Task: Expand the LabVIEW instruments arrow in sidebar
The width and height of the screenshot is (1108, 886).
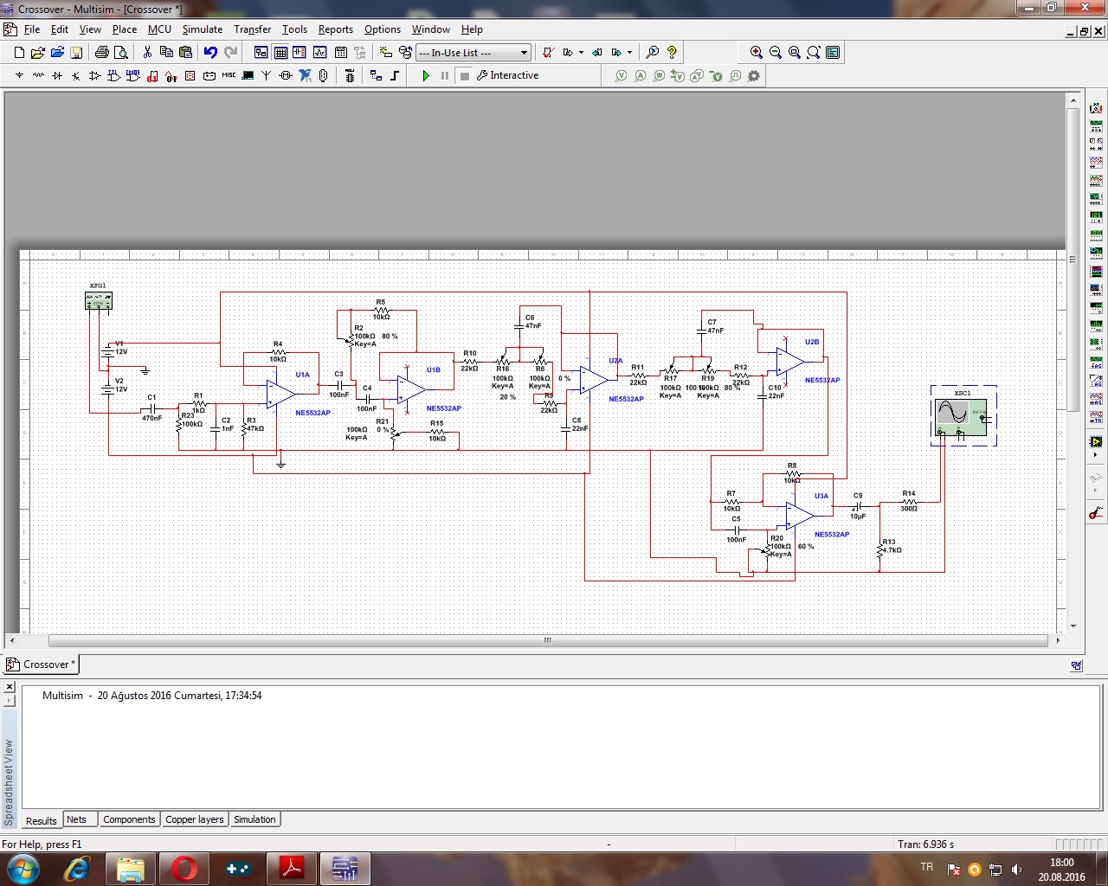Action: click(x=1096, y=454)
